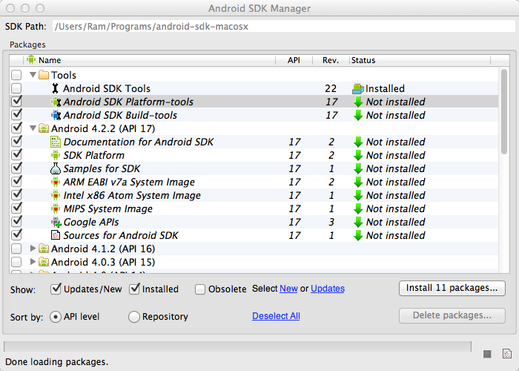Click the API column header
Image resolution: width=519 pixels, height=371 pixels.
tap(294, 60)
